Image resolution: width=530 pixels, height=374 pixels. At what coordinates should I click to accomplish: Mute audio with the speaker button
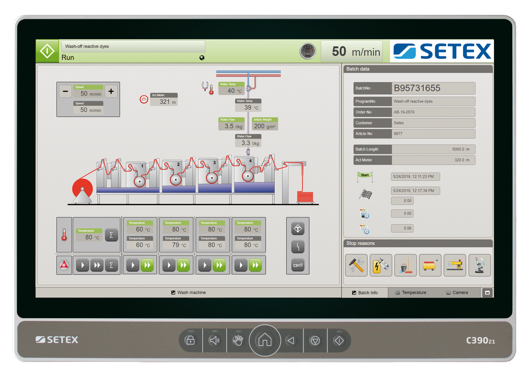coord(215,340)
